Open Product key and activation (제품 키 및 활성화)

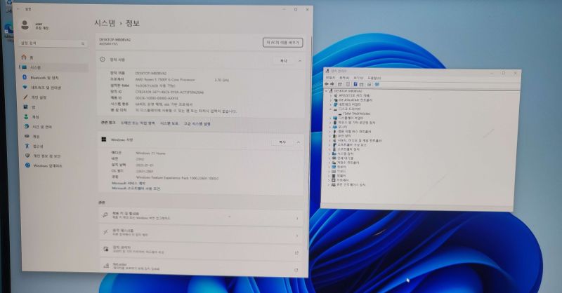tap(200, 216)
